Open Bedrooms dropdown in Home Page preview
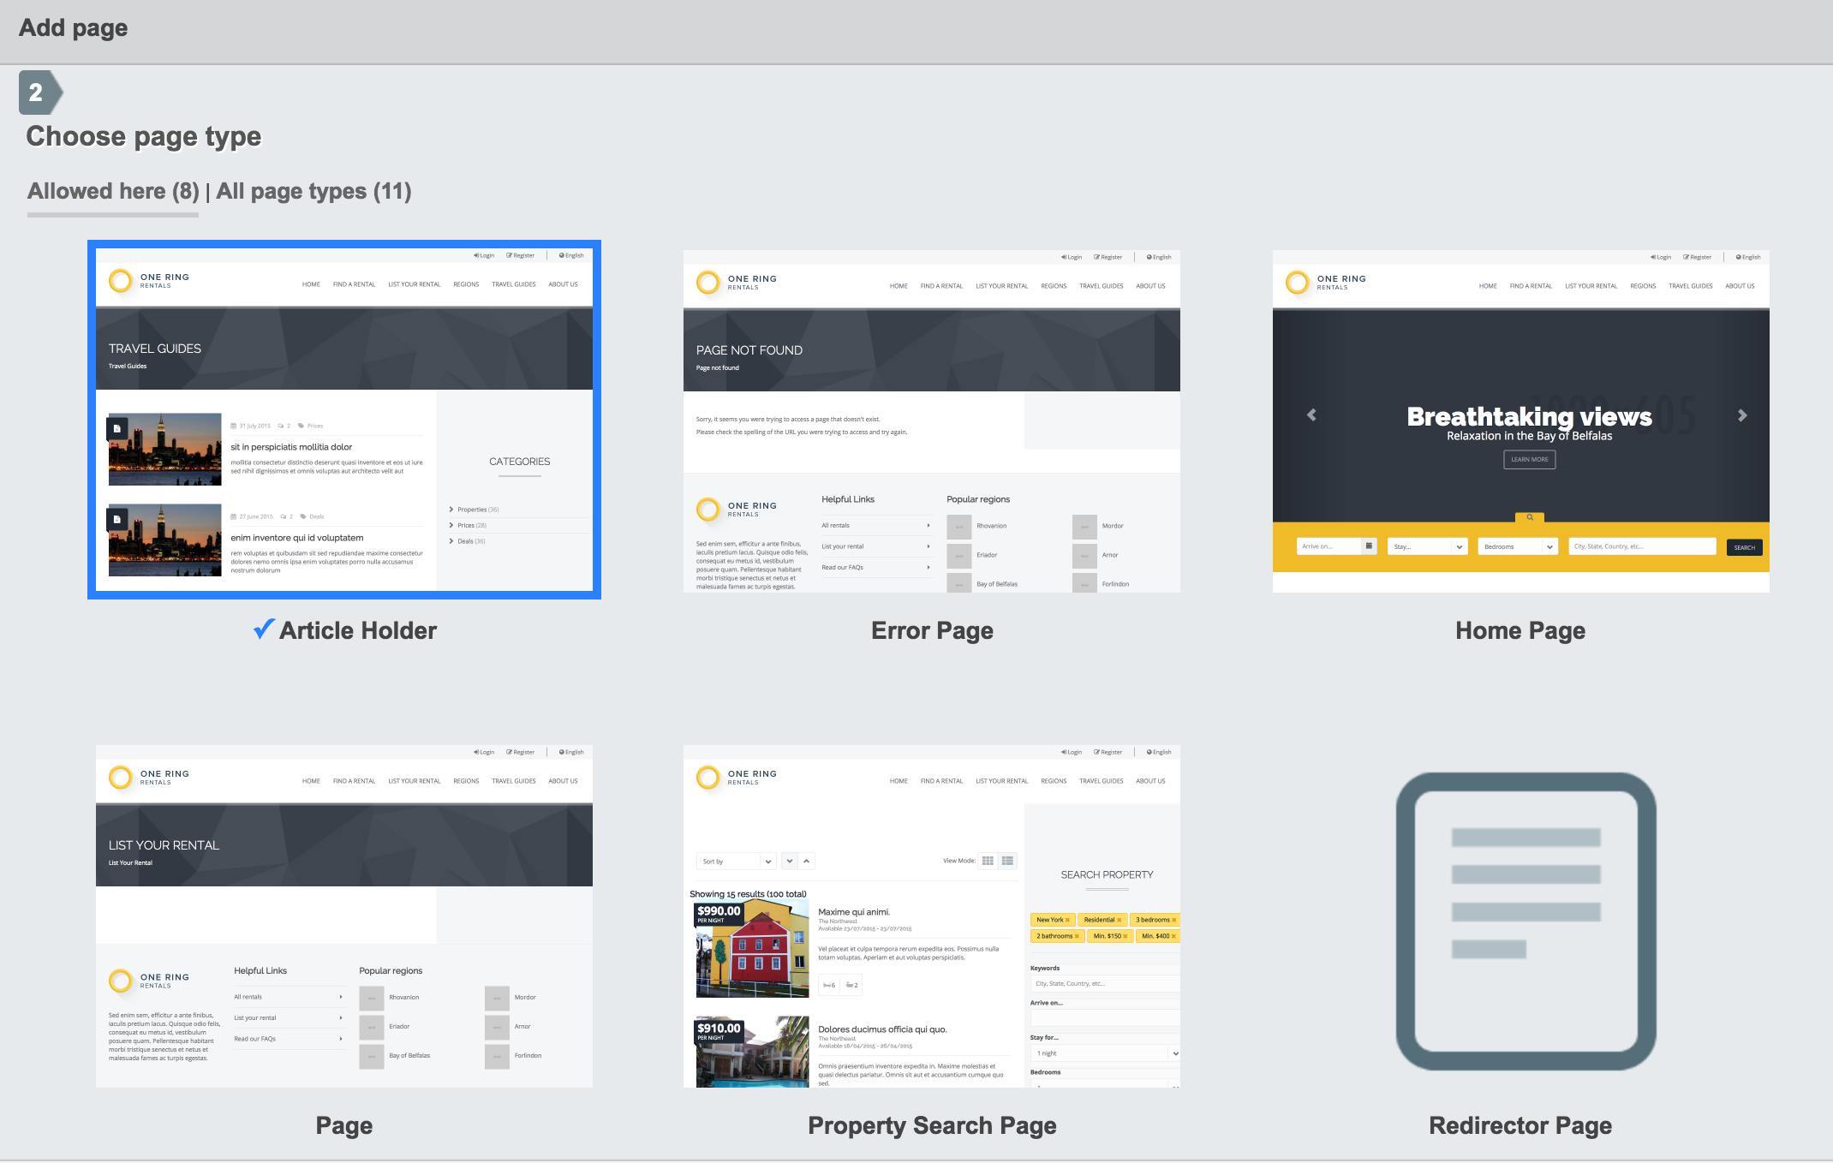The width and height of the screenshot is (1833, 1163). pos(1517,546)
